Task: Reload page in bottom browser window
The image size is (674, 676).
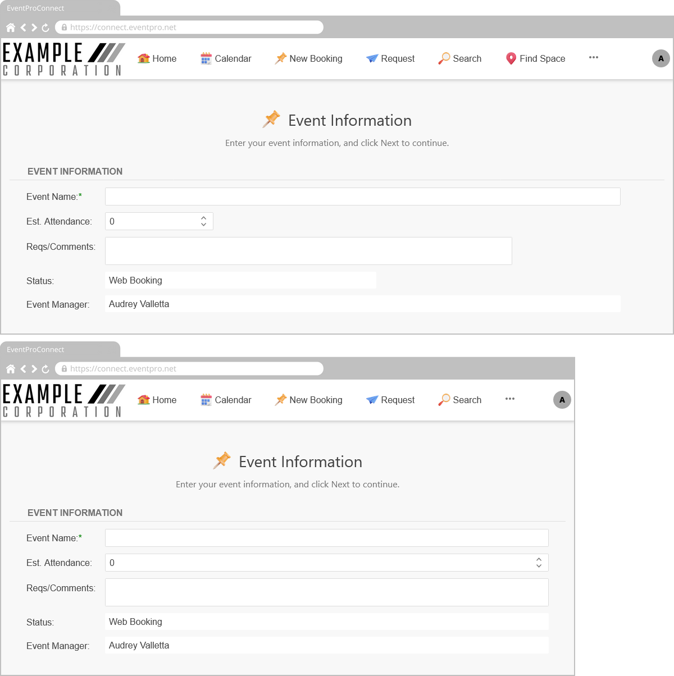Action: click(x=45, y=369)
